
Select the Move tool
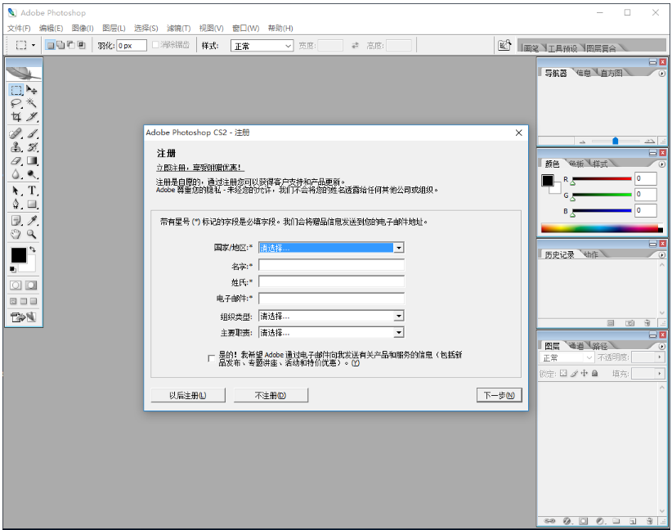tap(32, 89)
